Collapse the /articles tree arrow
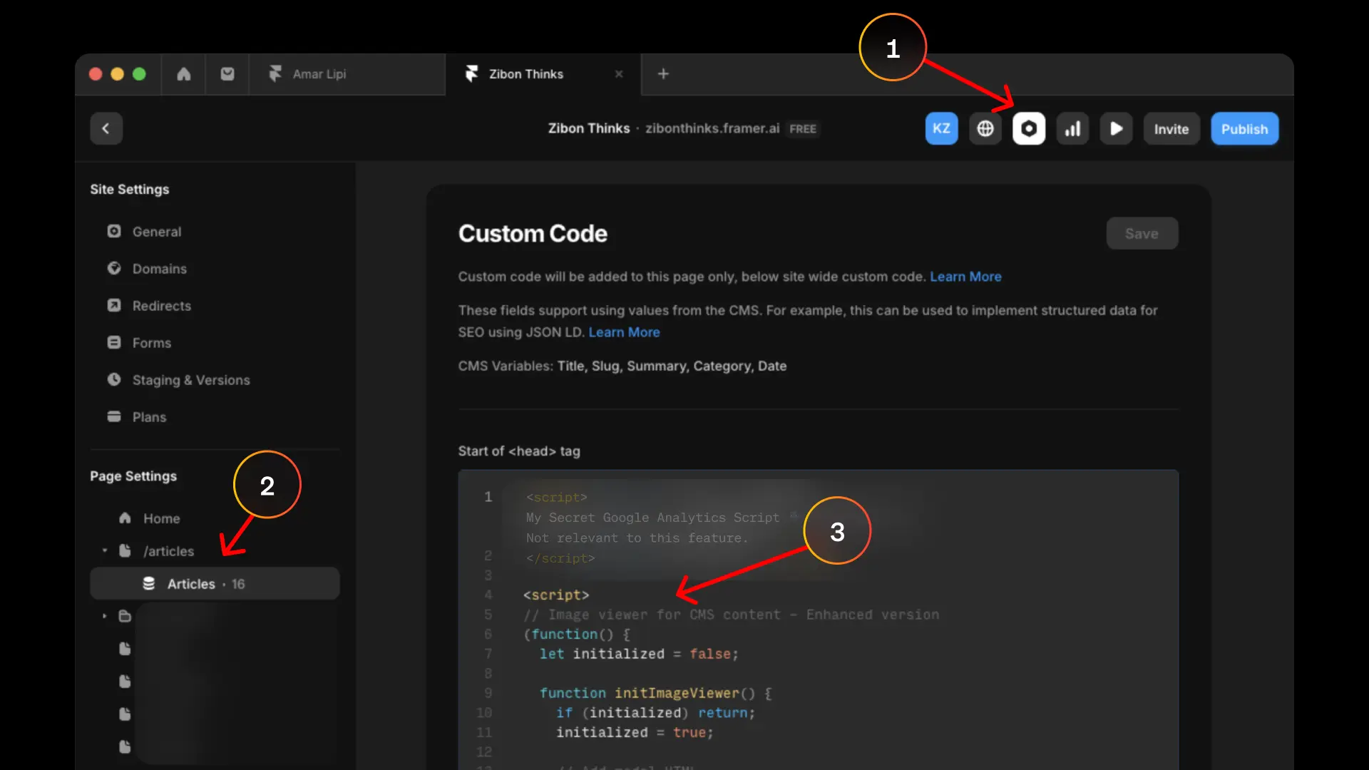1369x770 pixels. point(104,550)
